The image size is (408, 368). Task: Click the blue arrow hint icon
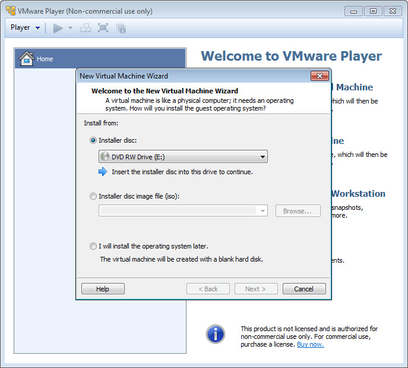coord(103,172)
